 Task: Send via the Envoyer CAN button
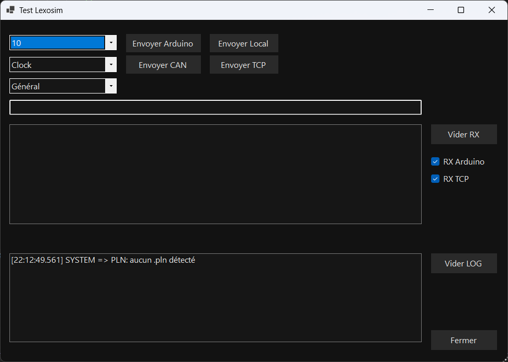click(x=163, y=65)
